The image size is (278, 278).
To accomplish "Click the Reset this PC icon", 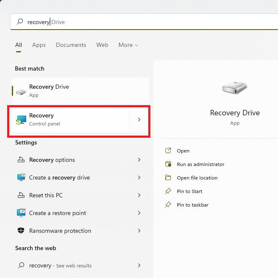I will point(21,195).
